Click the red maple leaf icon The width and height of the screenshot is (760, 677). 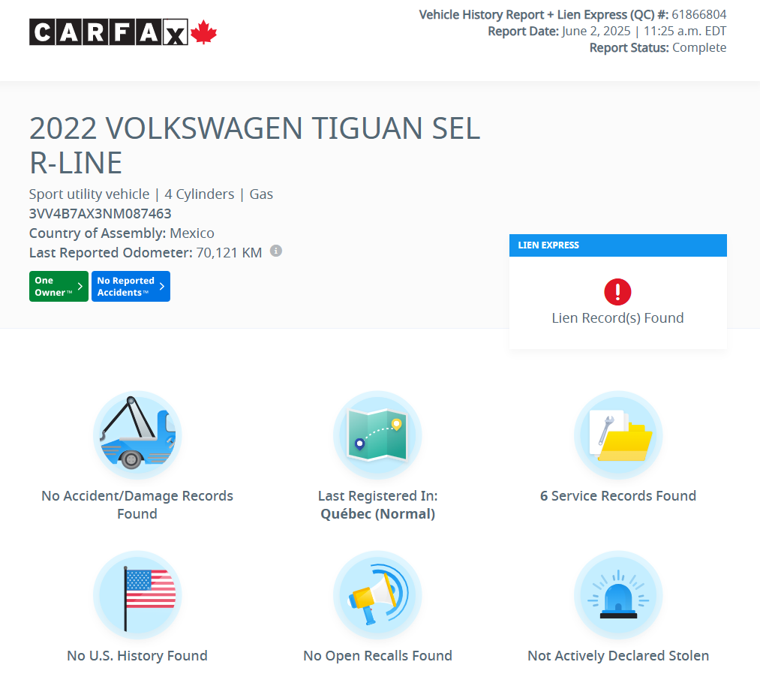[203, 32]
